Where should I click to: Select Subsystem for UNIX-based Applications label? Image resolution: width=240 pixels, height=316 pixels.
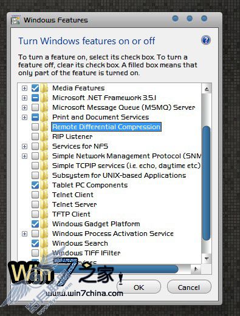pyautogui.click(x=119, y=175)
